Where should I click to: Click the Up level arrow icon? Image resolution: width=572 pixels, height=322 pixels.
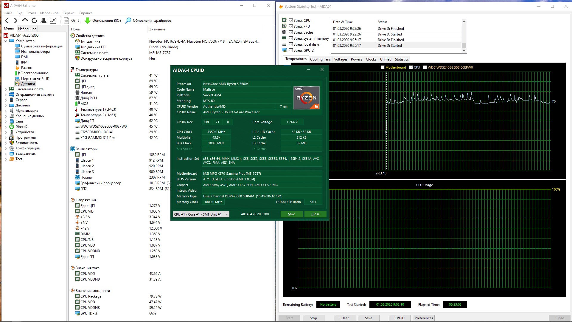25,20
